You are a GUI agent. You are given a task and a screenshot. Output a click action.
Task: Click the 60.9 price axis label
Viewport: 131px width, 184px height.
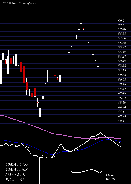[x=121, y=21]
